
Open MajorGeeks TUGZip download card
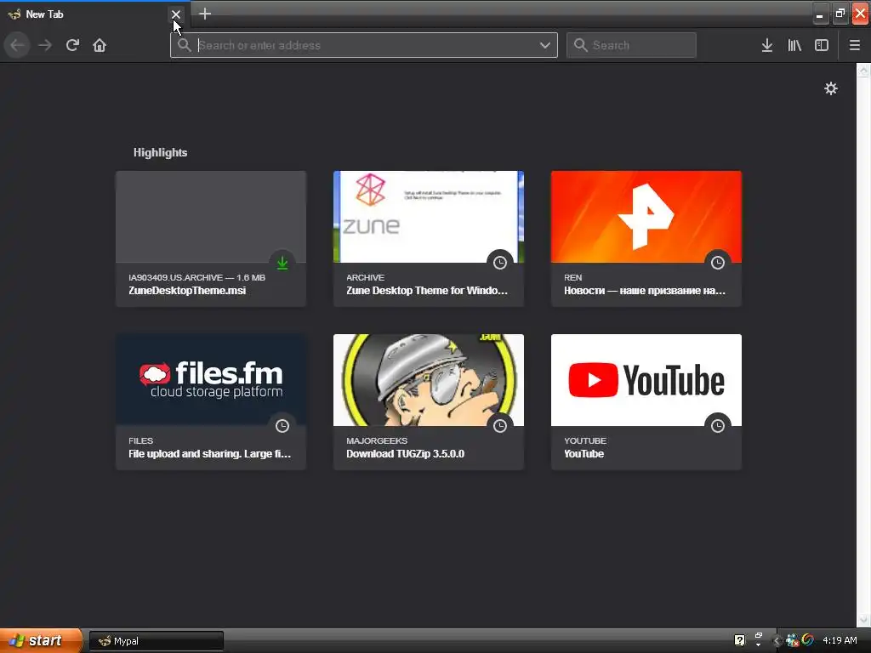pos(429,402)
